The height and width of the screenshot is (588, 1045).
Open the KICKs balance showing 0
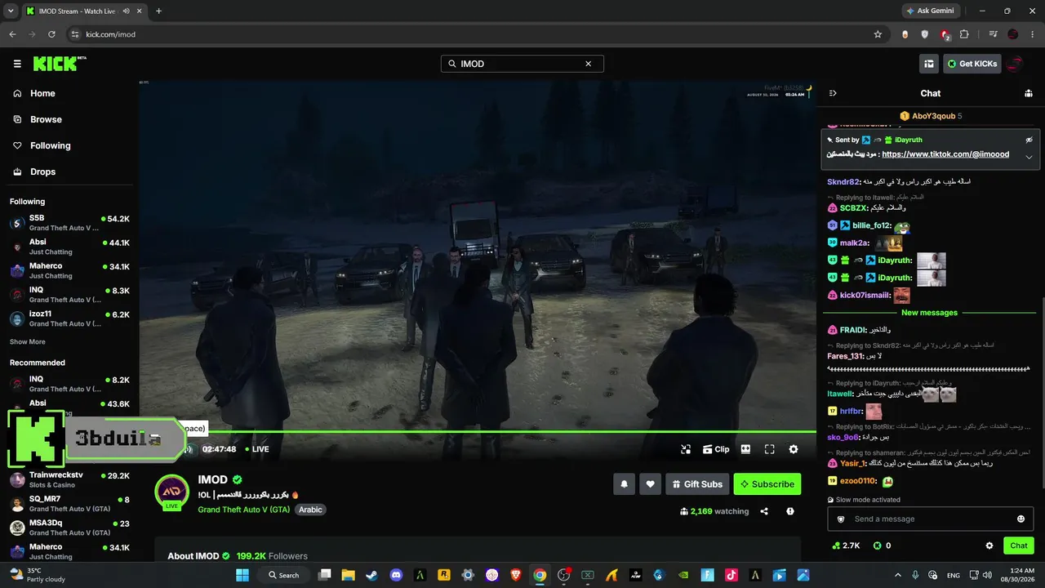tap(882, 546)
